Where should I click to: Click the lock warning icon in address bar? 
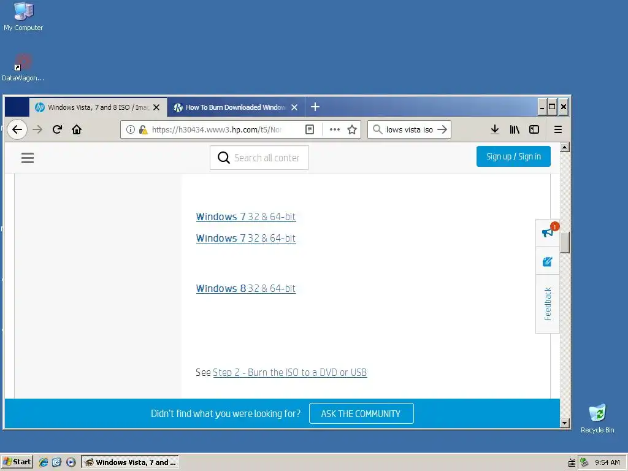[143, 129]
